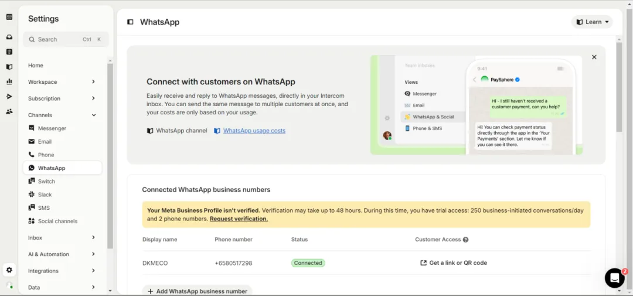
Task: Expand the Workspace settings section
Action: [x=62, y=82]
